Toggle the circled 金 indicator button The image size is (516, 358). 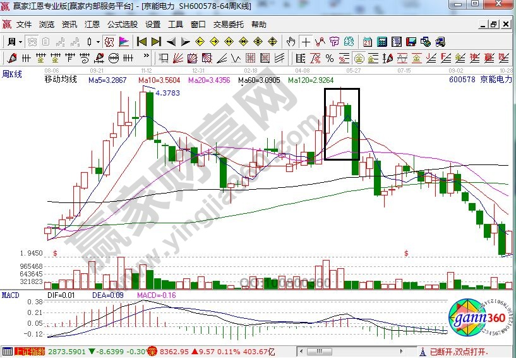[x=358, y=58]
